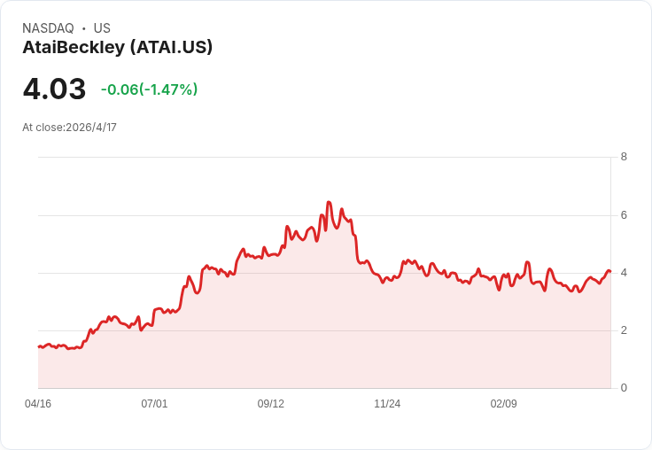Screen dimensions: 652x450
Task: Select the 07/01 date on x-axis
Action: (154, 404)
